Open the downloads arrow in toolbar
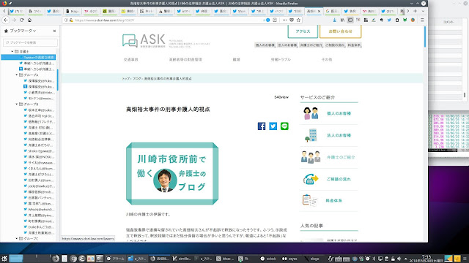 click(334, 20)
